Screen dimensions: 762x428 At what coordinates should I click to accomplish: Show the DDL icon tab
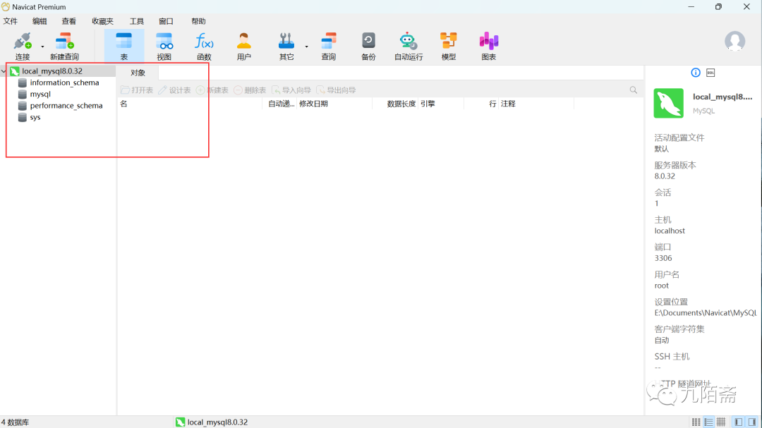pos(710,73)
